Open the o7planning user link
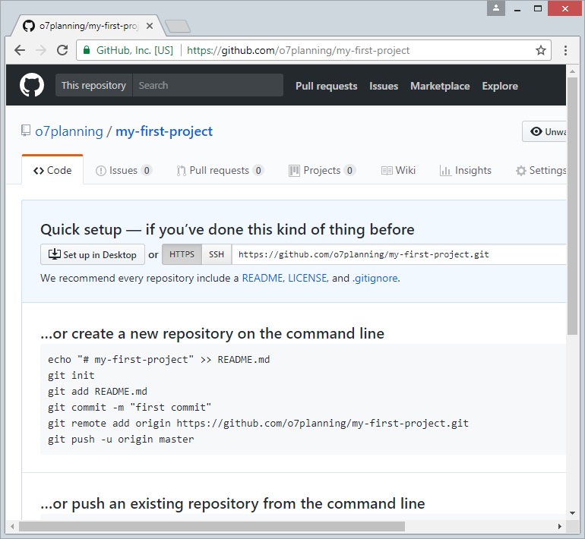 point(69,131)
